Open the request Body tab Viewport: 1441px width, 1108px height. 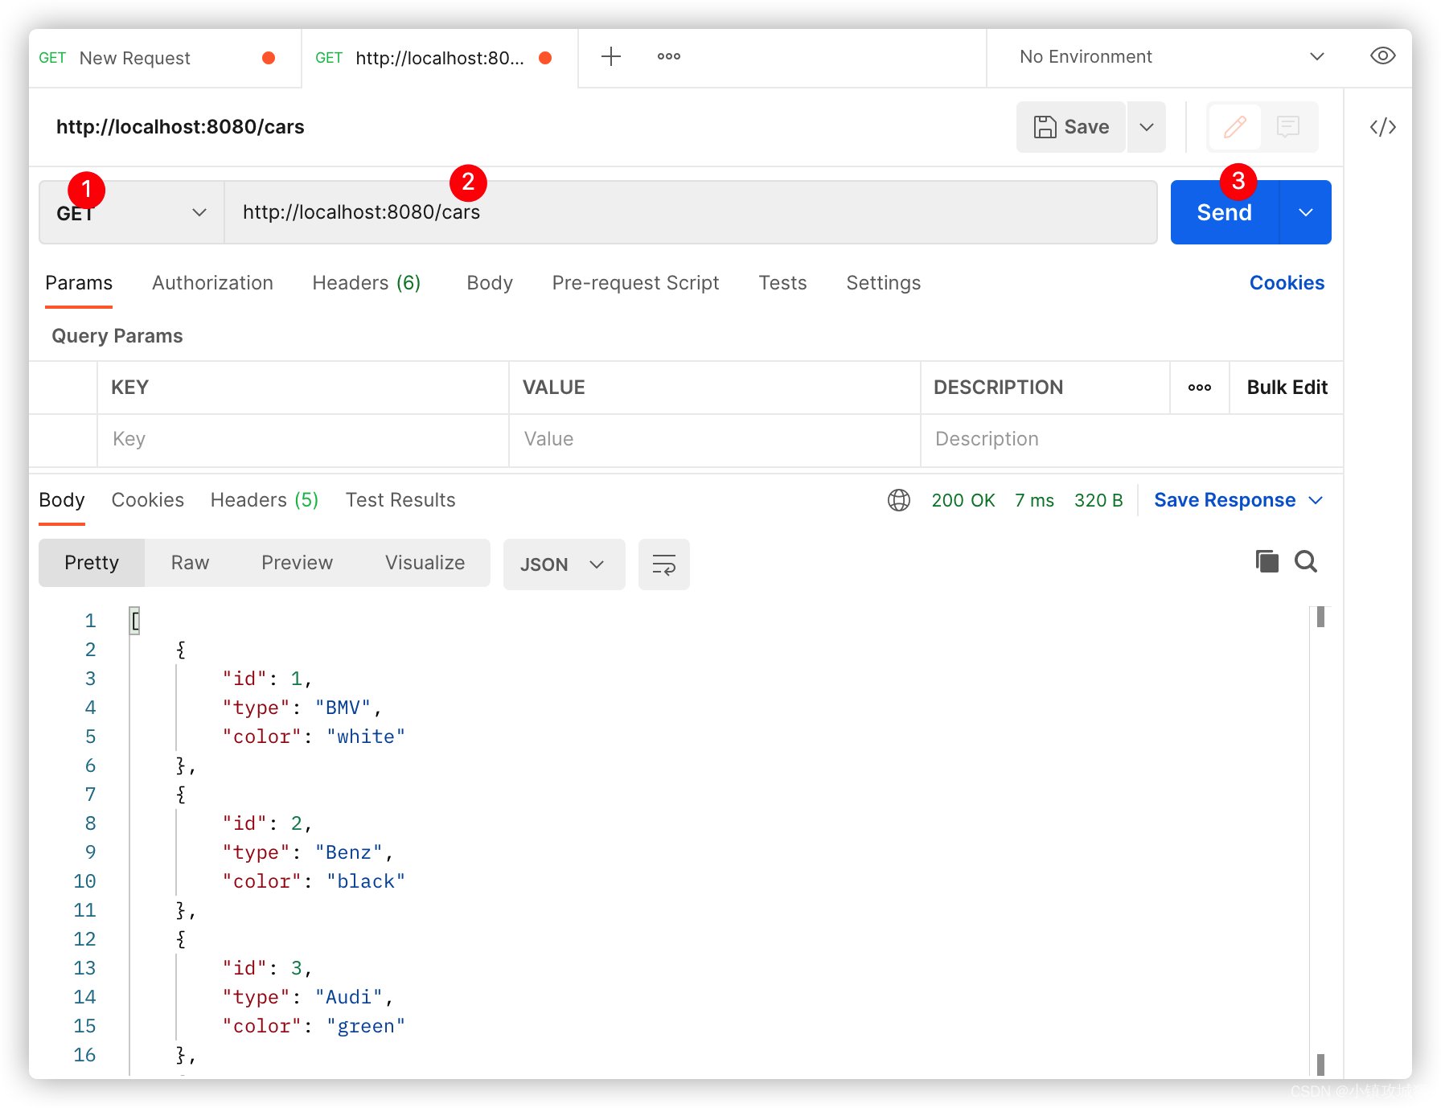pos(490,283)
